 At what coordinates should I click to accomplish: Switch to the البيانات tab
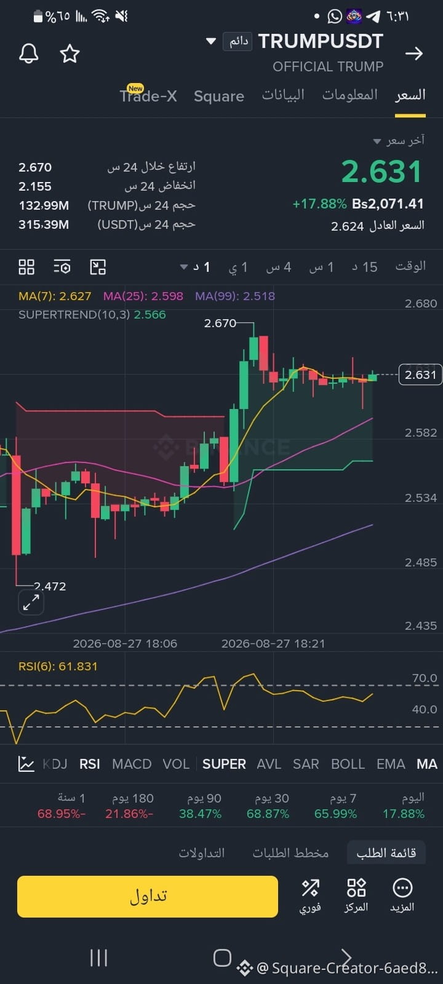[283, 95]
